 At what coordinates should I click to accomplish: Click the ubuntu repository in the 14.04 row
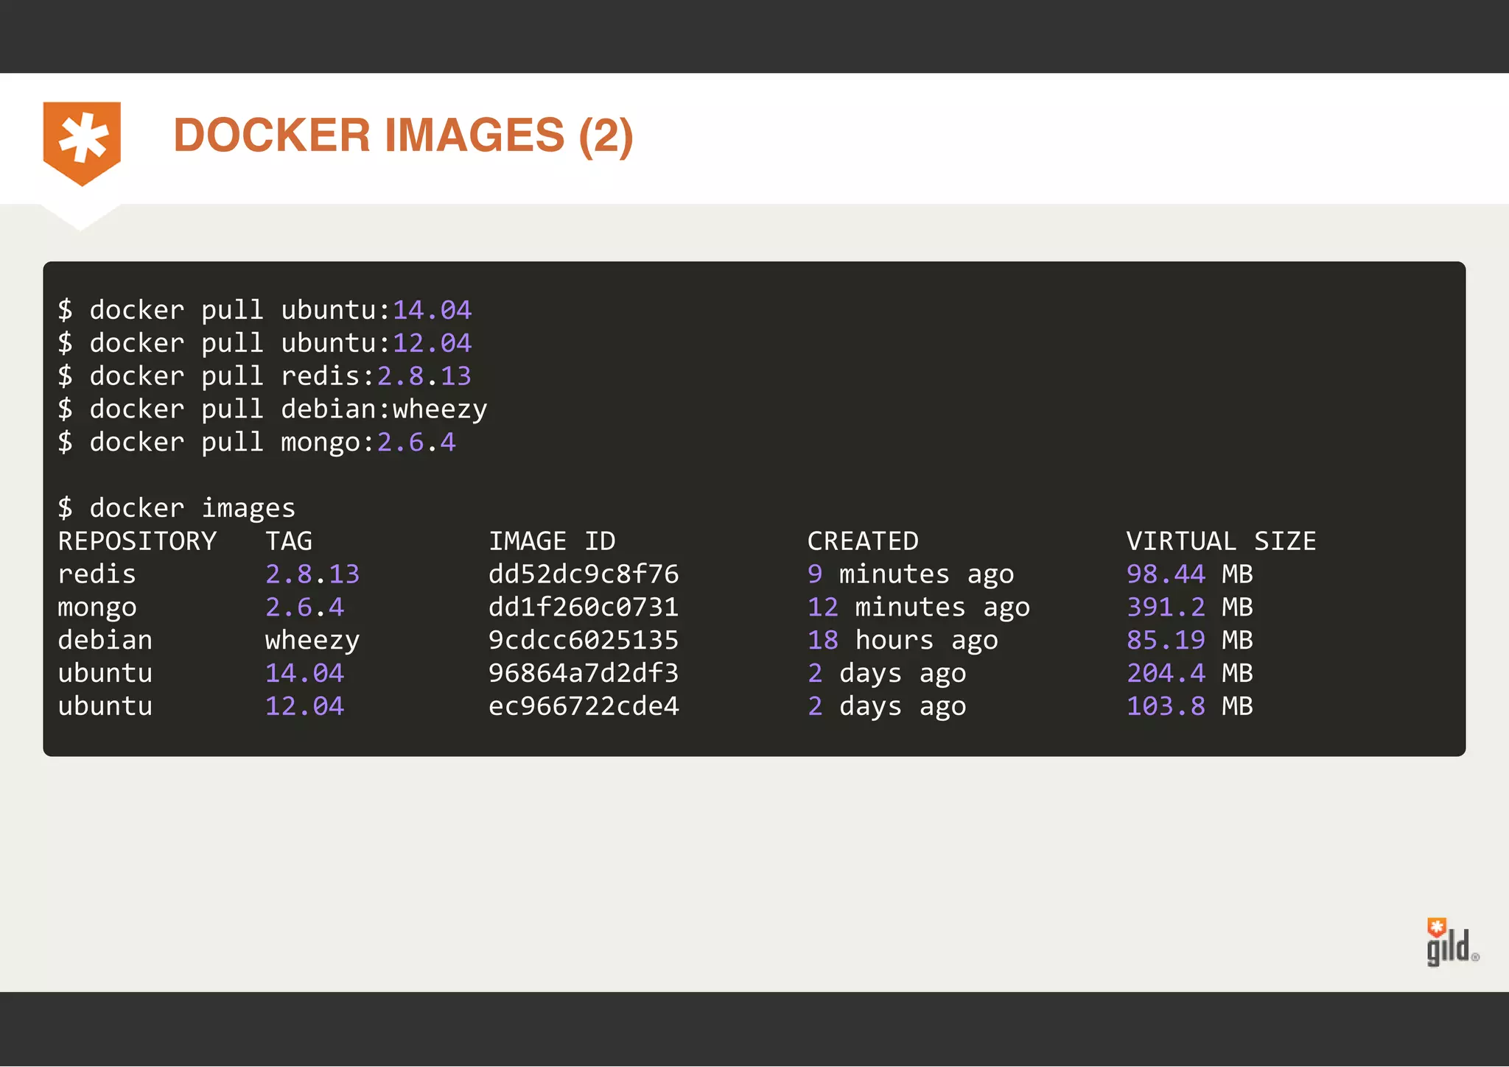[x=105, y=673]
